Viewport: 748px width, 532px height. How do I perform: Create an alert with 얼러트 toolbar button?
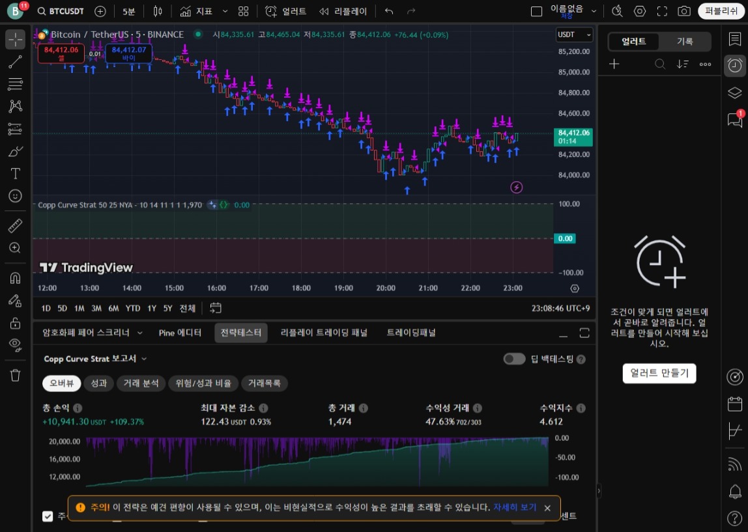point(286,12)
